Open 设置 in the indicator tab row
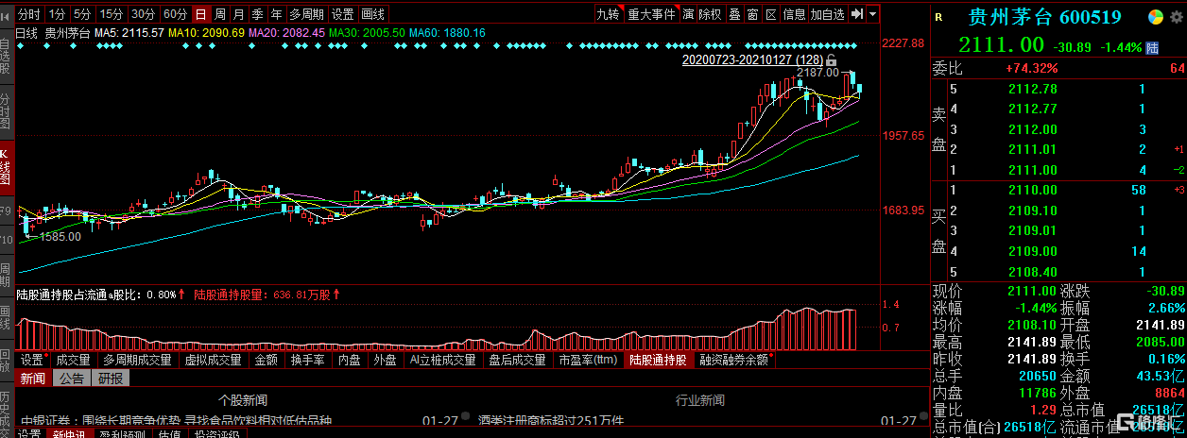 (x=32, y=360)
